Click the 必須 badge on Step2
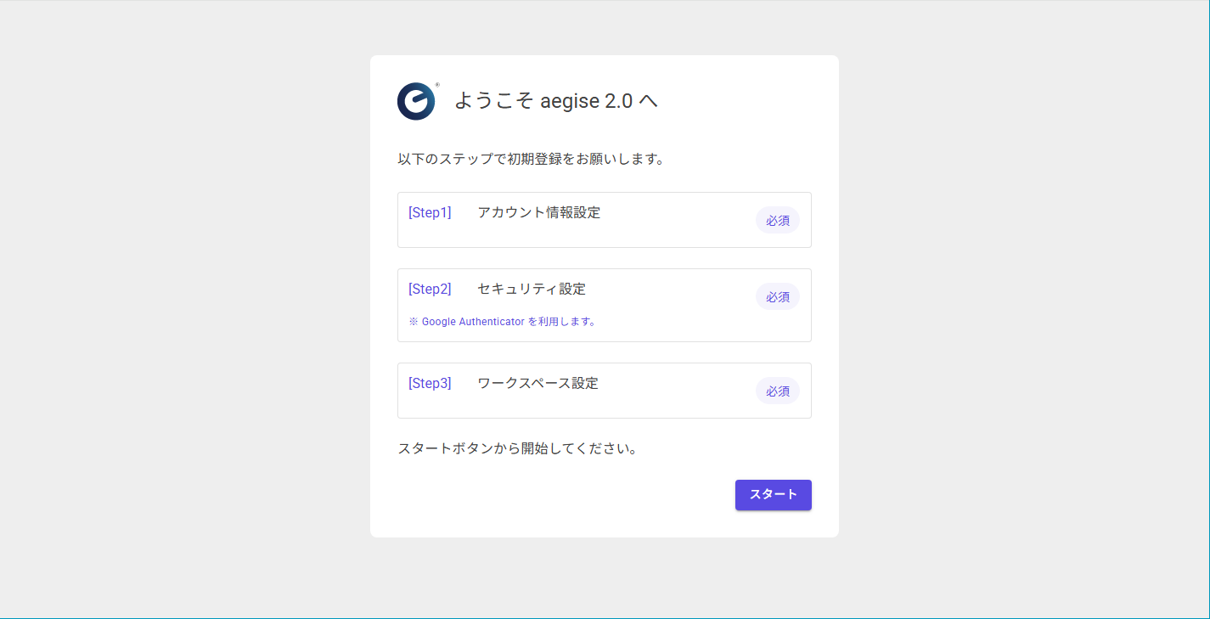 [x=777, y=296]
